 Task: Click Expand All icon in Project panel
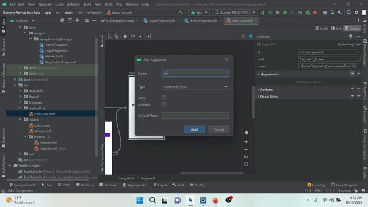(x=70, y=21)
